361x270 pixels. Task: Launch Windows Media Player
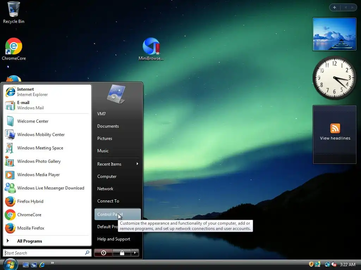47,175
